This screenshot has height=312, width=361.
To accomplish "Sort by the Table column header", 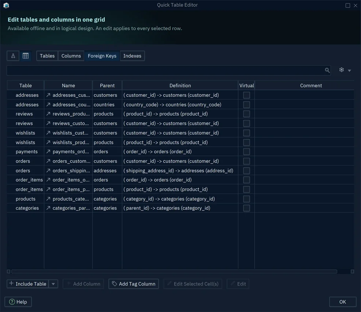I will [26, 85].
